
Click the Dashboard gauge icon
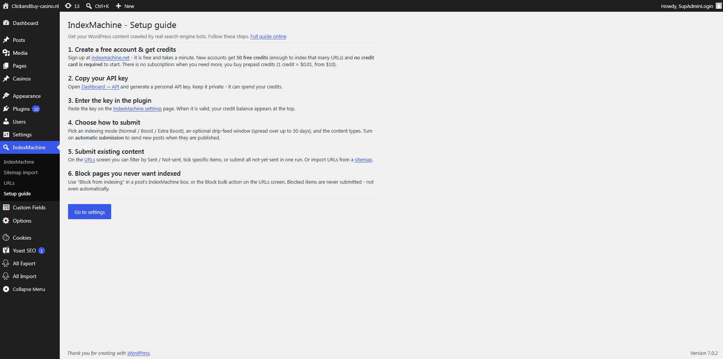[6, 23]
